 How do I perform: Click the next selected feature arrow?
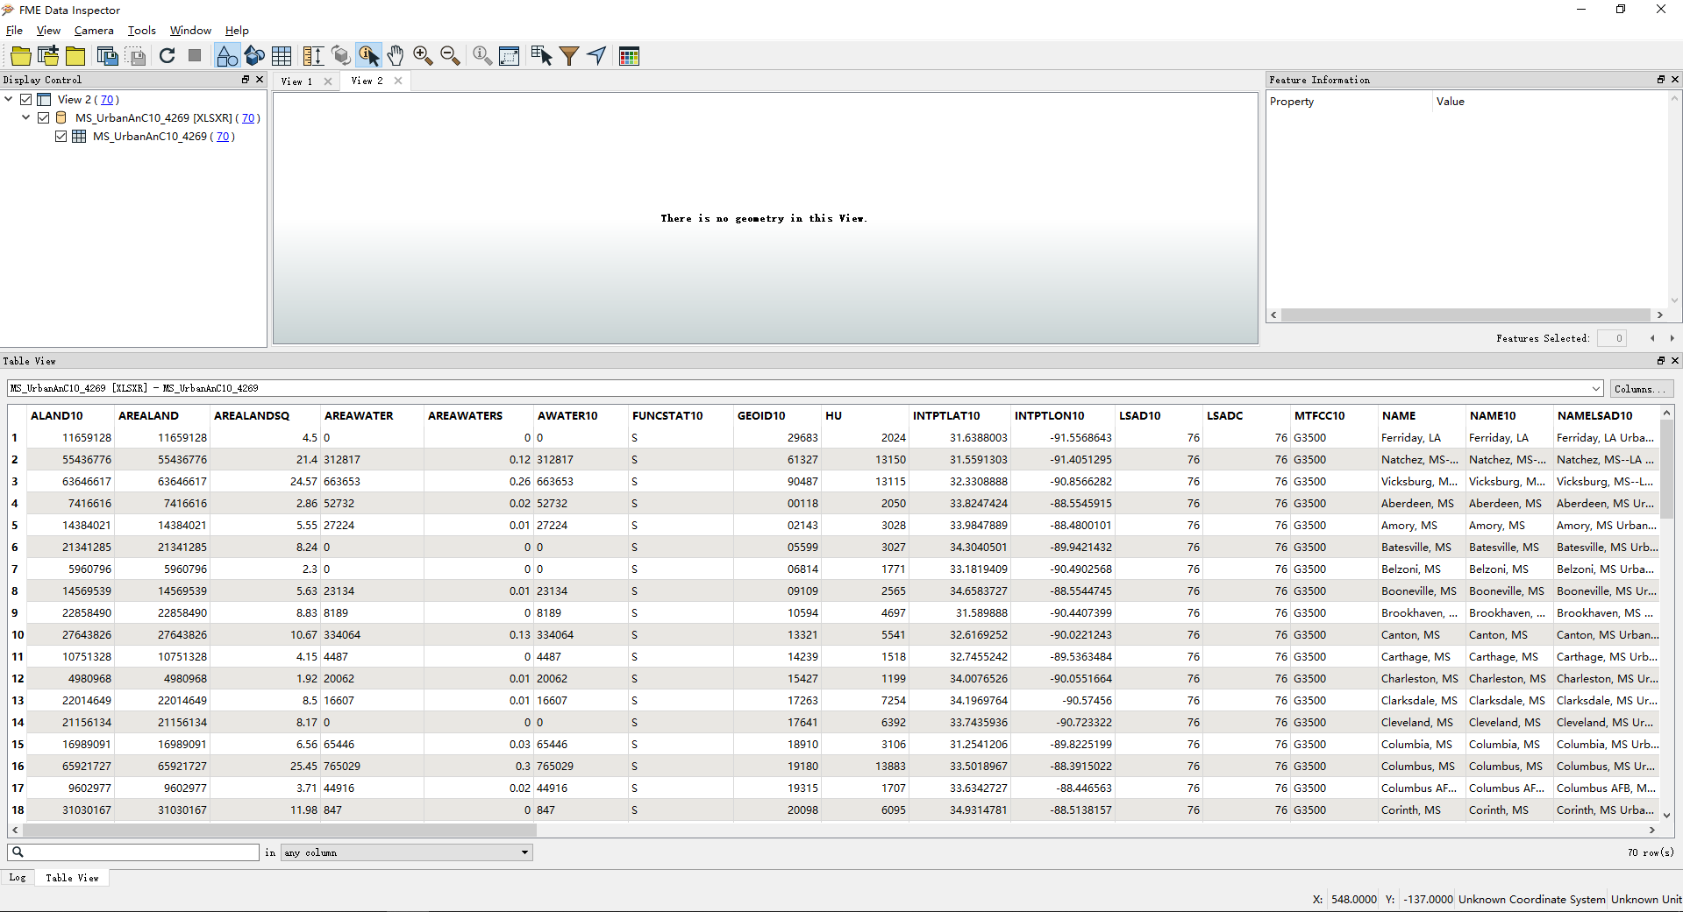[x=1672, y=338]
